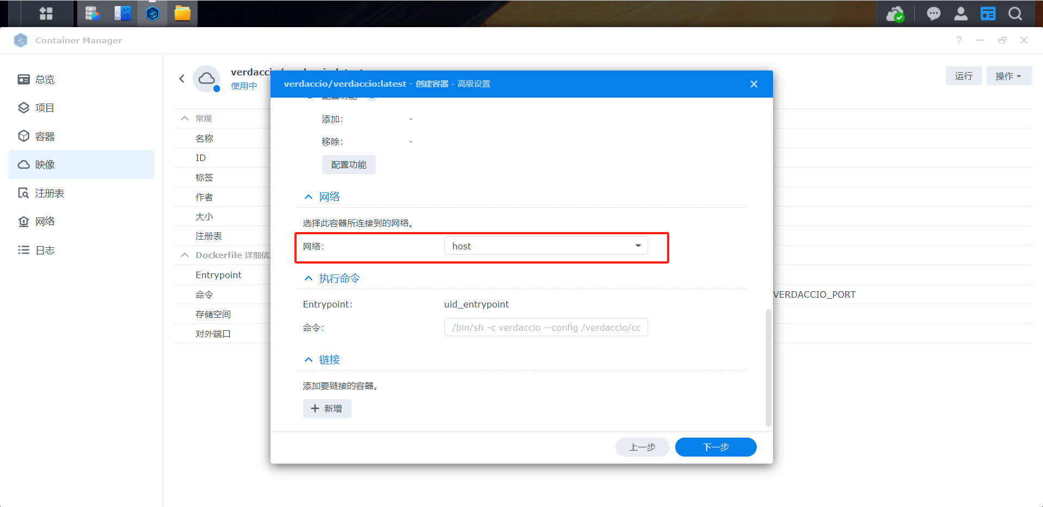Click 下一步 to proceed
The image size is (1043, 507).
(x=715, y=447)
